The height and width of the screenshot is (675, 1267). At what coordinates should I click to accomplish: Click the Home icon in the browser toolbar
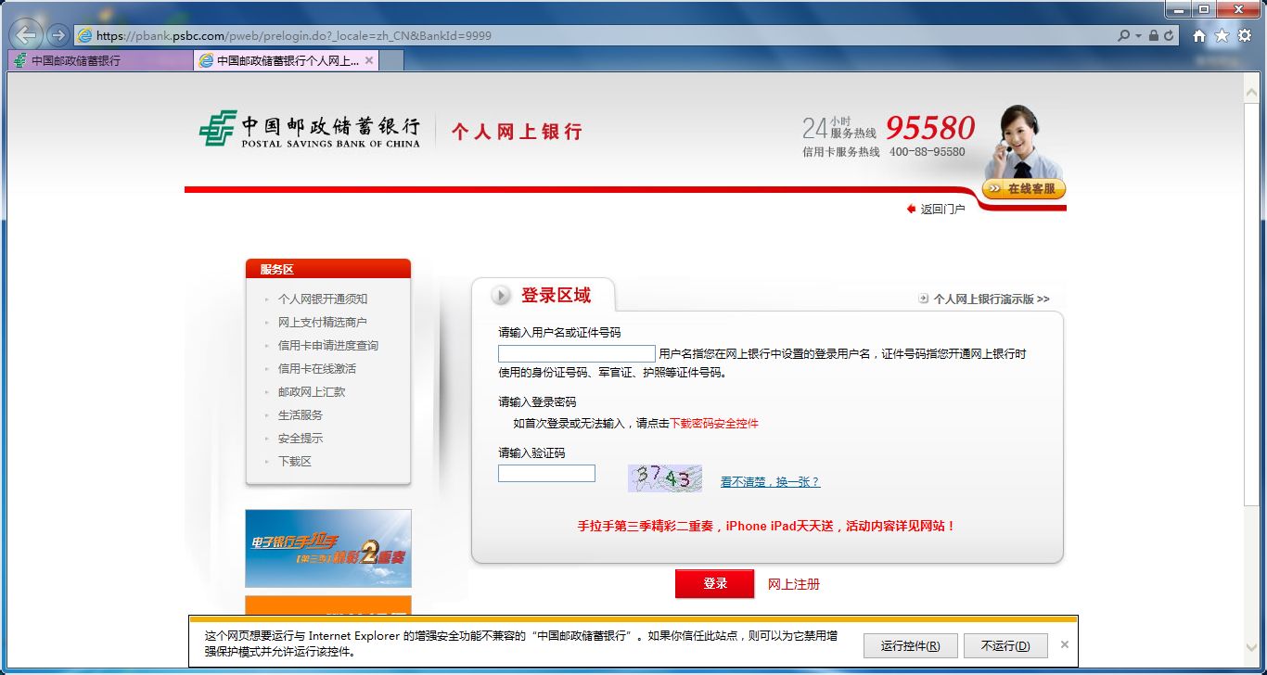[x=1199, y=34]
